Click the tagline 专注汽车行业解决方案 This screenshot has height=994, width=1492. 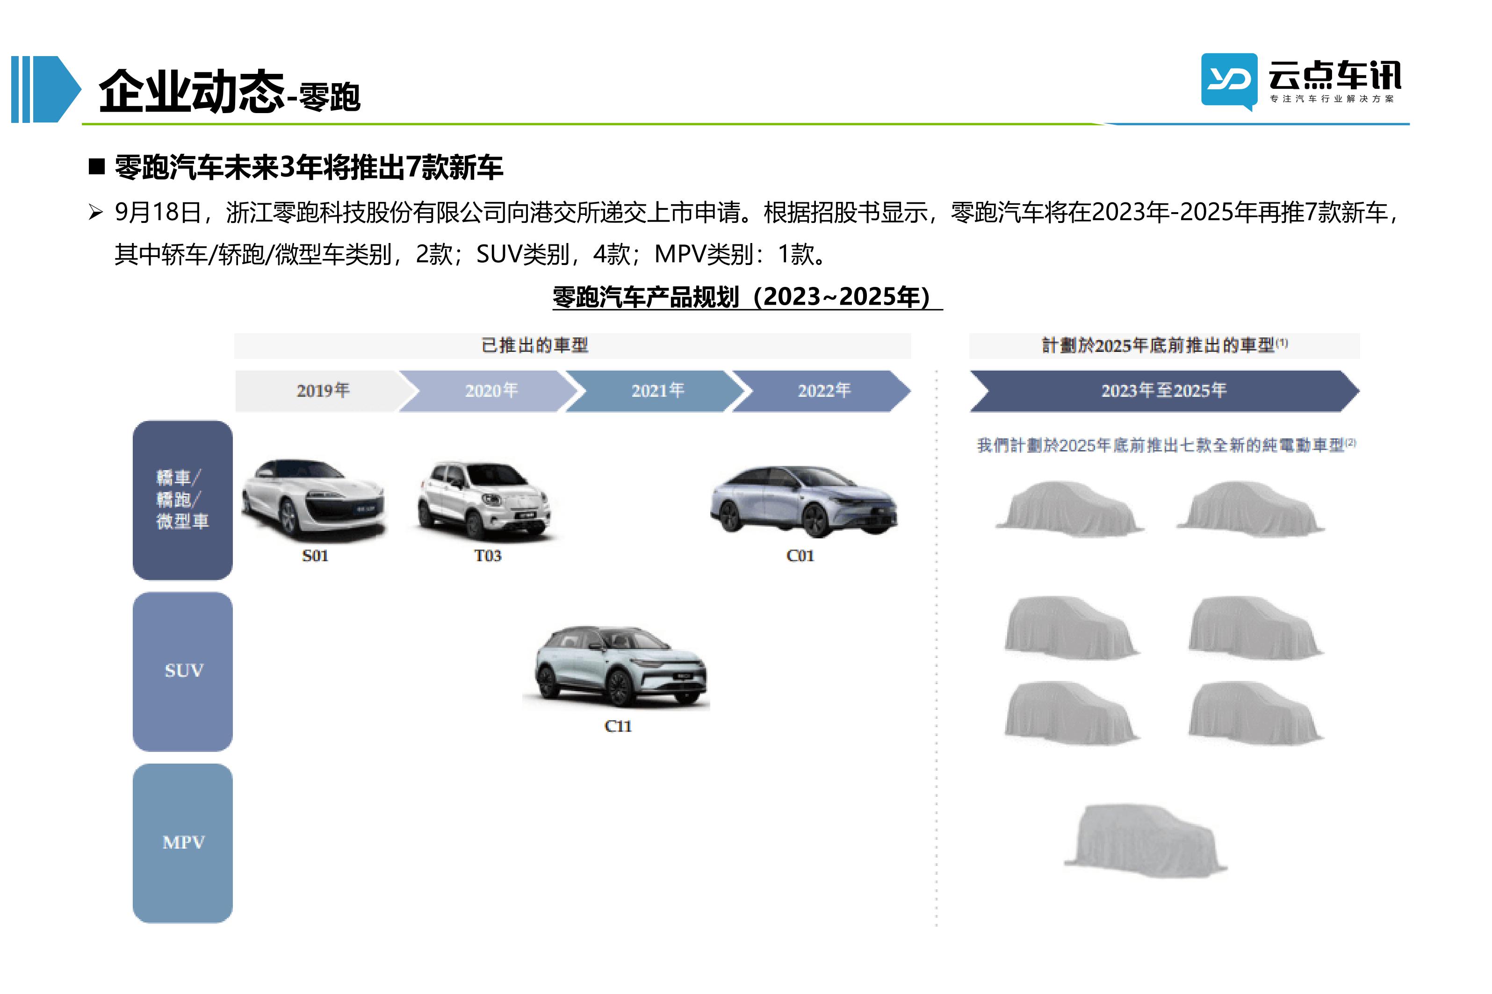[1332, 99]
